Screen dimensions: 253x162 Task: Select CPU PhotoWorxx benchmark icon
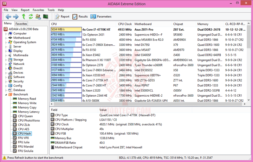click(15, 121)
